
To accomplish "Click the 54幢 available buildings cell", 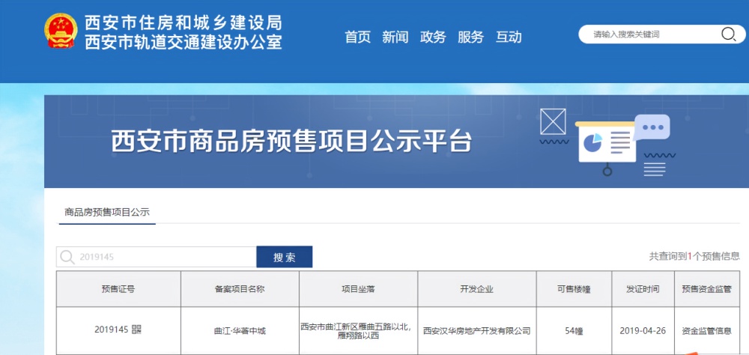I will [x=574, y=330].
